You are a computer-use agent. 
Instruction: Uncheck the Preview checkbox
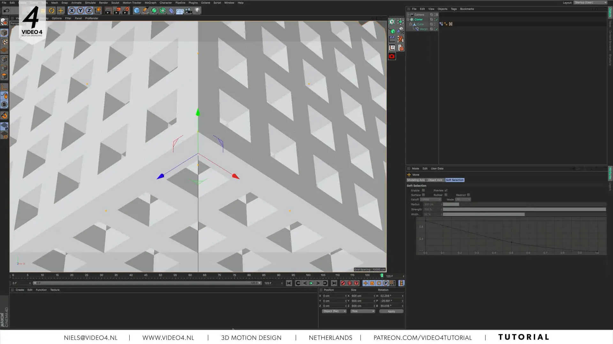click(446, 190)
